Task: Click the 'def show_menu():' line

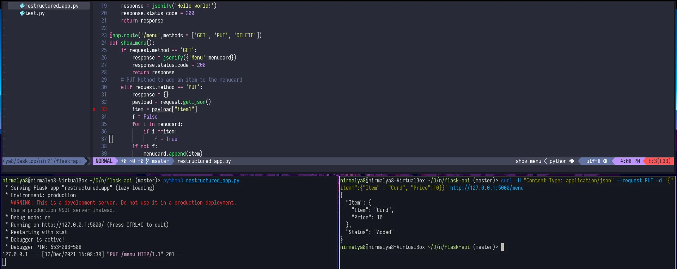Action: click(x=132, y=43)
